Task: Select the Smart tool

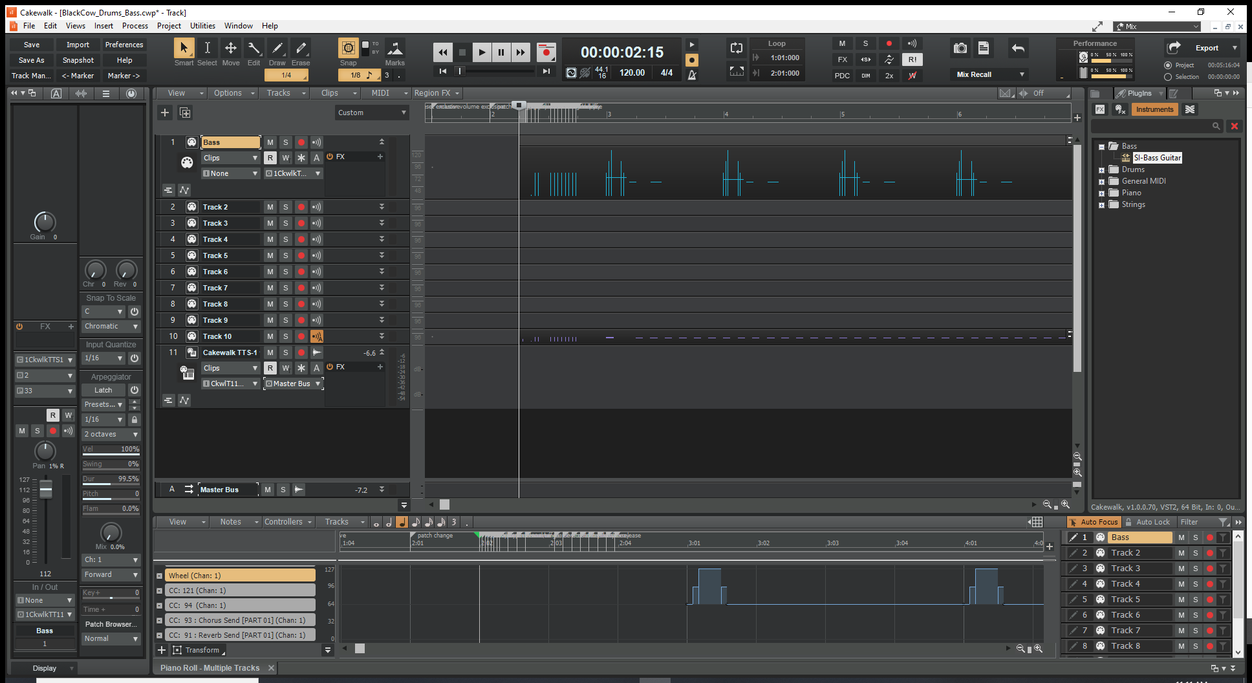Action: point(184,48)
